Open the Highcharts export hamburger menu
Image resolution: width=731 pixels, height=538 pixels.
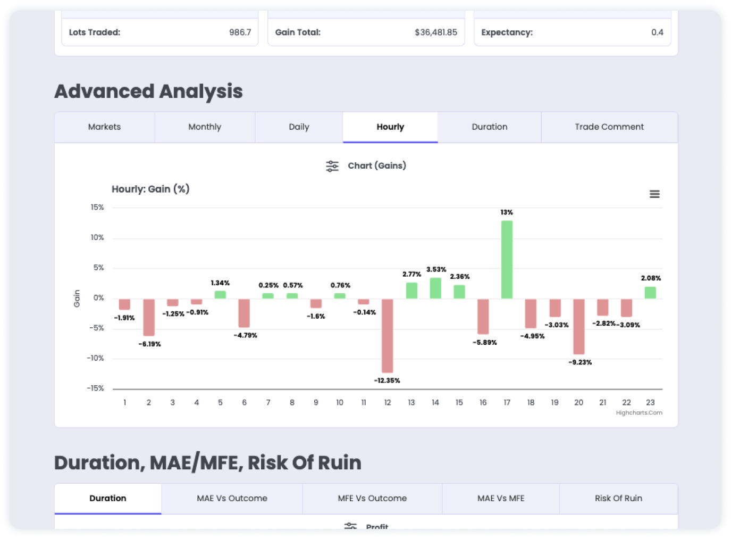point(654,194)
